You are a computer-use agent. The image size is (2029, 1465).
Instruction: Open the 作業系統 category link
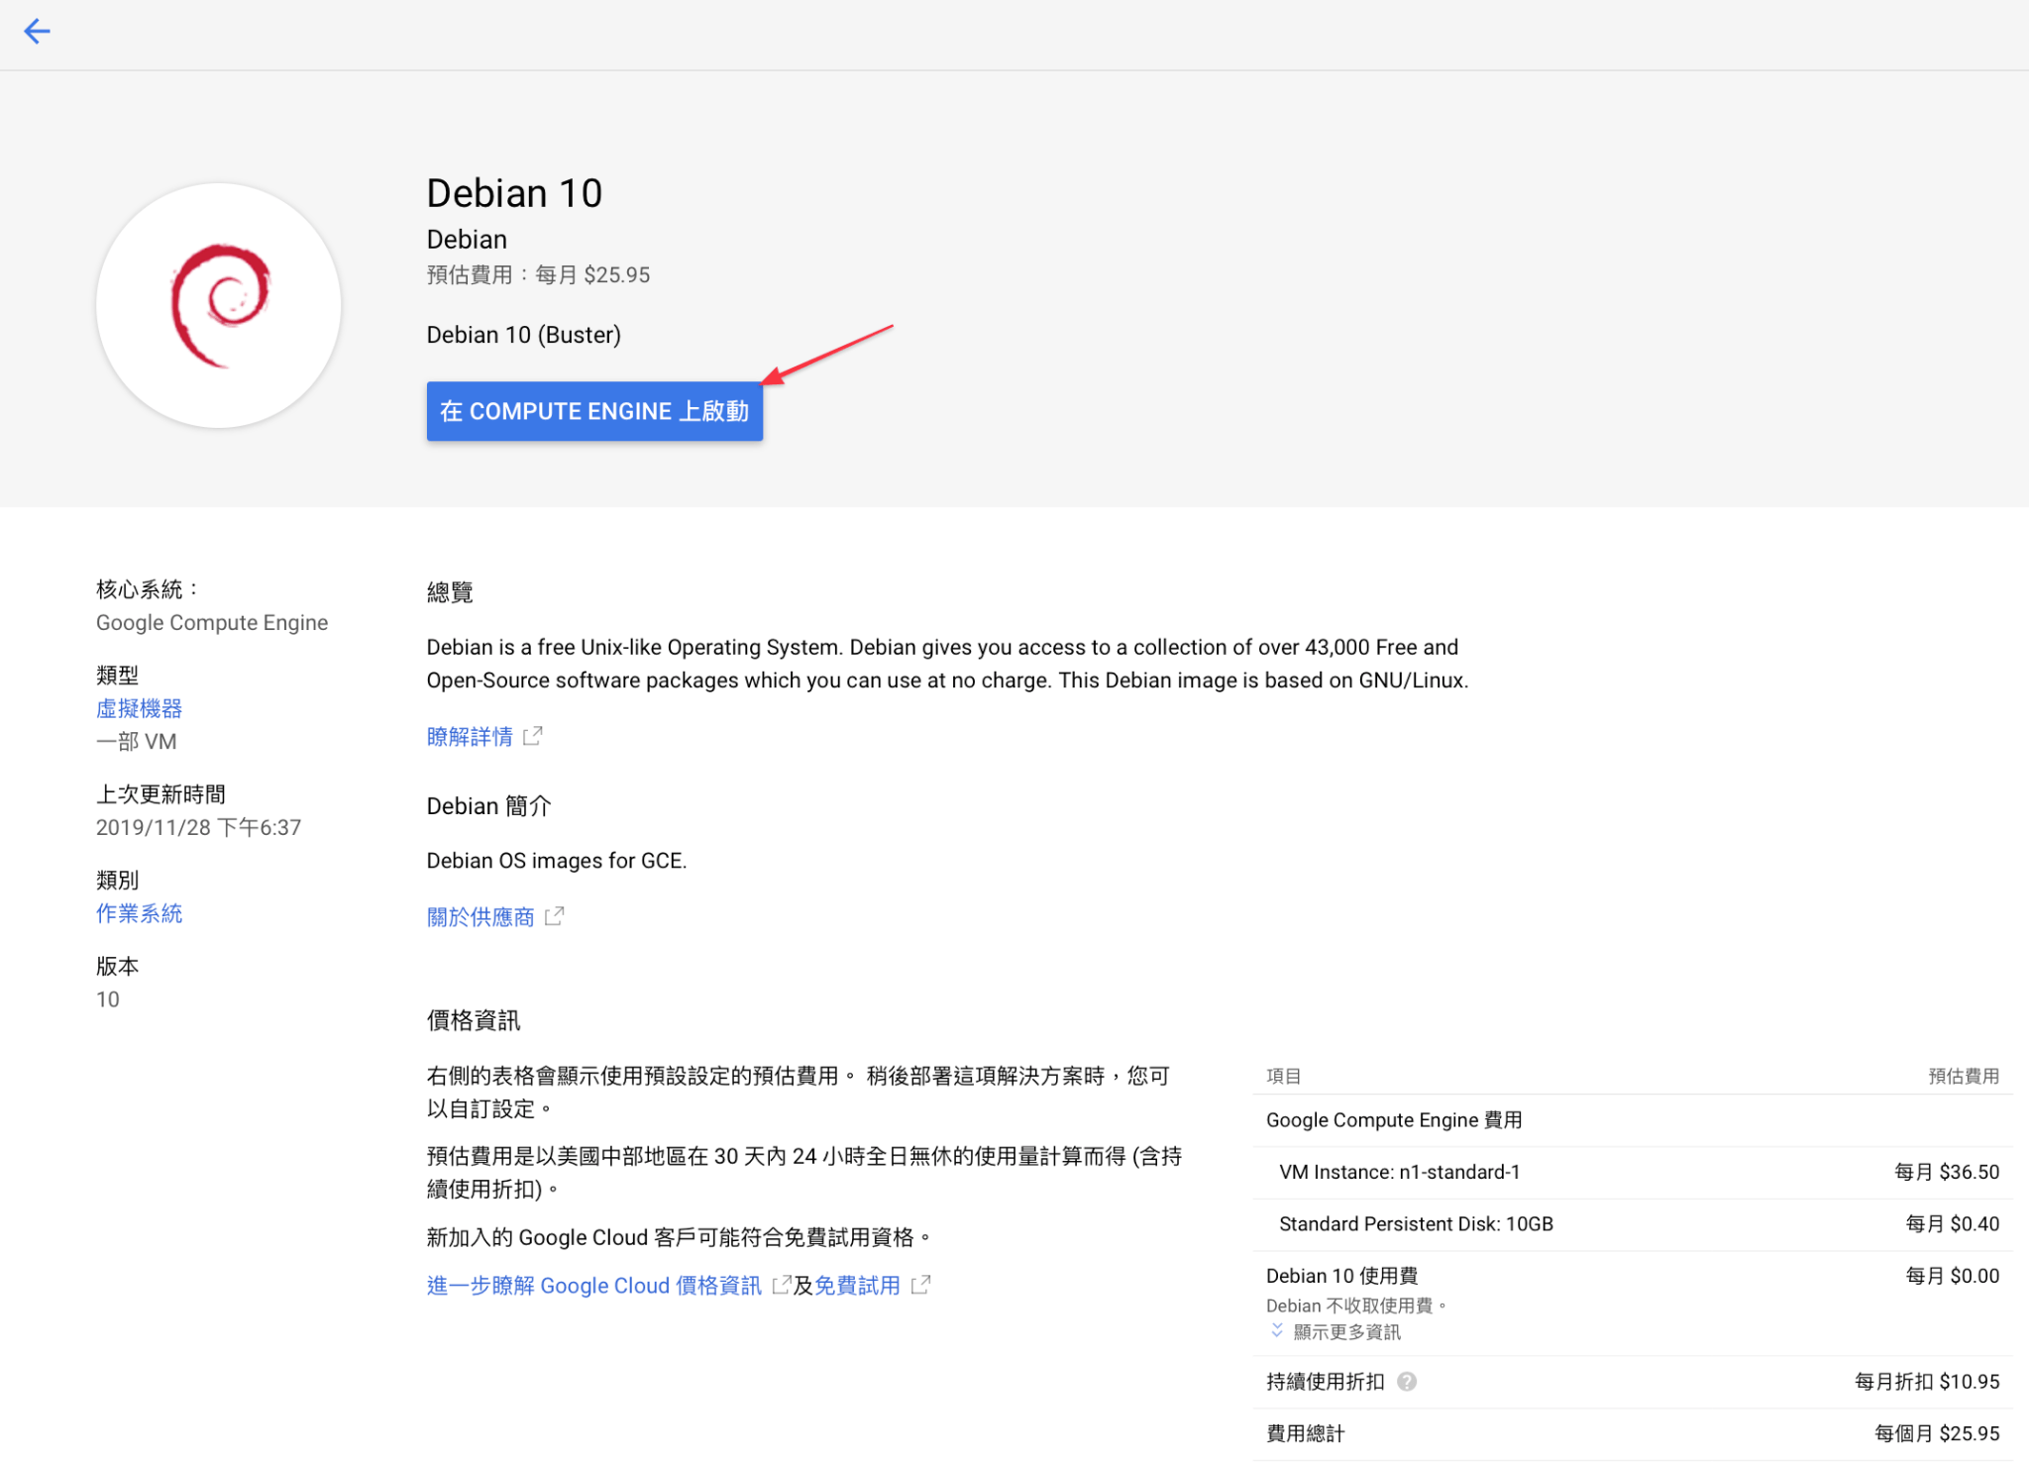140,913
